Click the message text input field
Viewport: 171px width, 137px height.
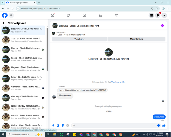click(114, 126)
